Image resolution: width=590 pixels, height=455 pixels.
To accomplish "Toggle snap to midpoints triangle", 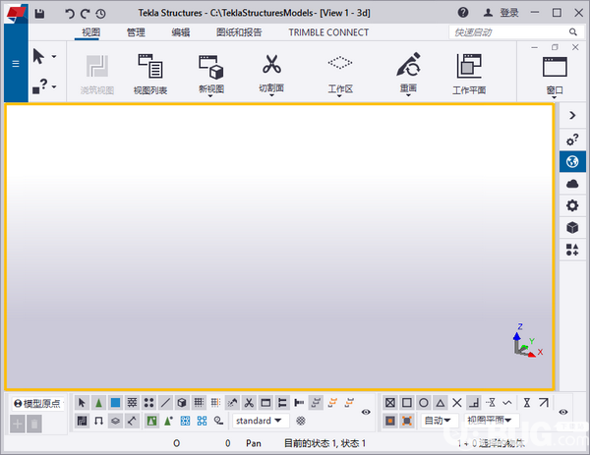I will coord(441,403).
